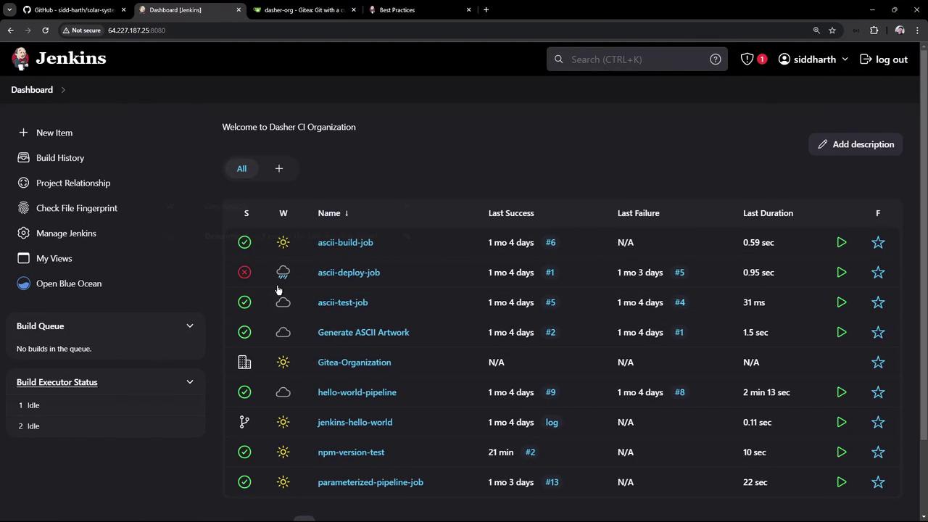Collapse the Build Queue panel
The width and height of the screenshot is (928, 522).
(190, 326)
